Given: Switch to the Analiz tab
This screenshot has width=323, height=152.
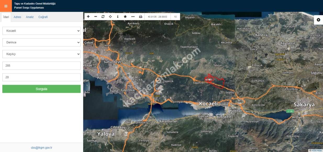Looking at the screenshot, I should (x=30, y=17).
